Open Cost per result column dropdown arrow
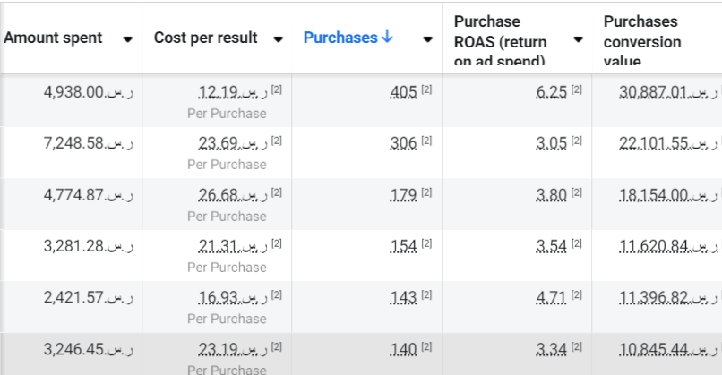 click(x=279, y=39)
